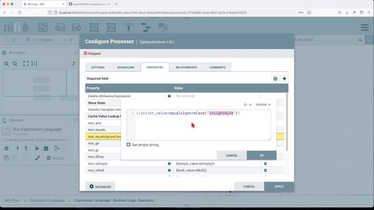The width and height of the screenshot is (374, 210).
Task: Delete the test_isEmpty property via trash icon
Action: click(x=265, y=163)
